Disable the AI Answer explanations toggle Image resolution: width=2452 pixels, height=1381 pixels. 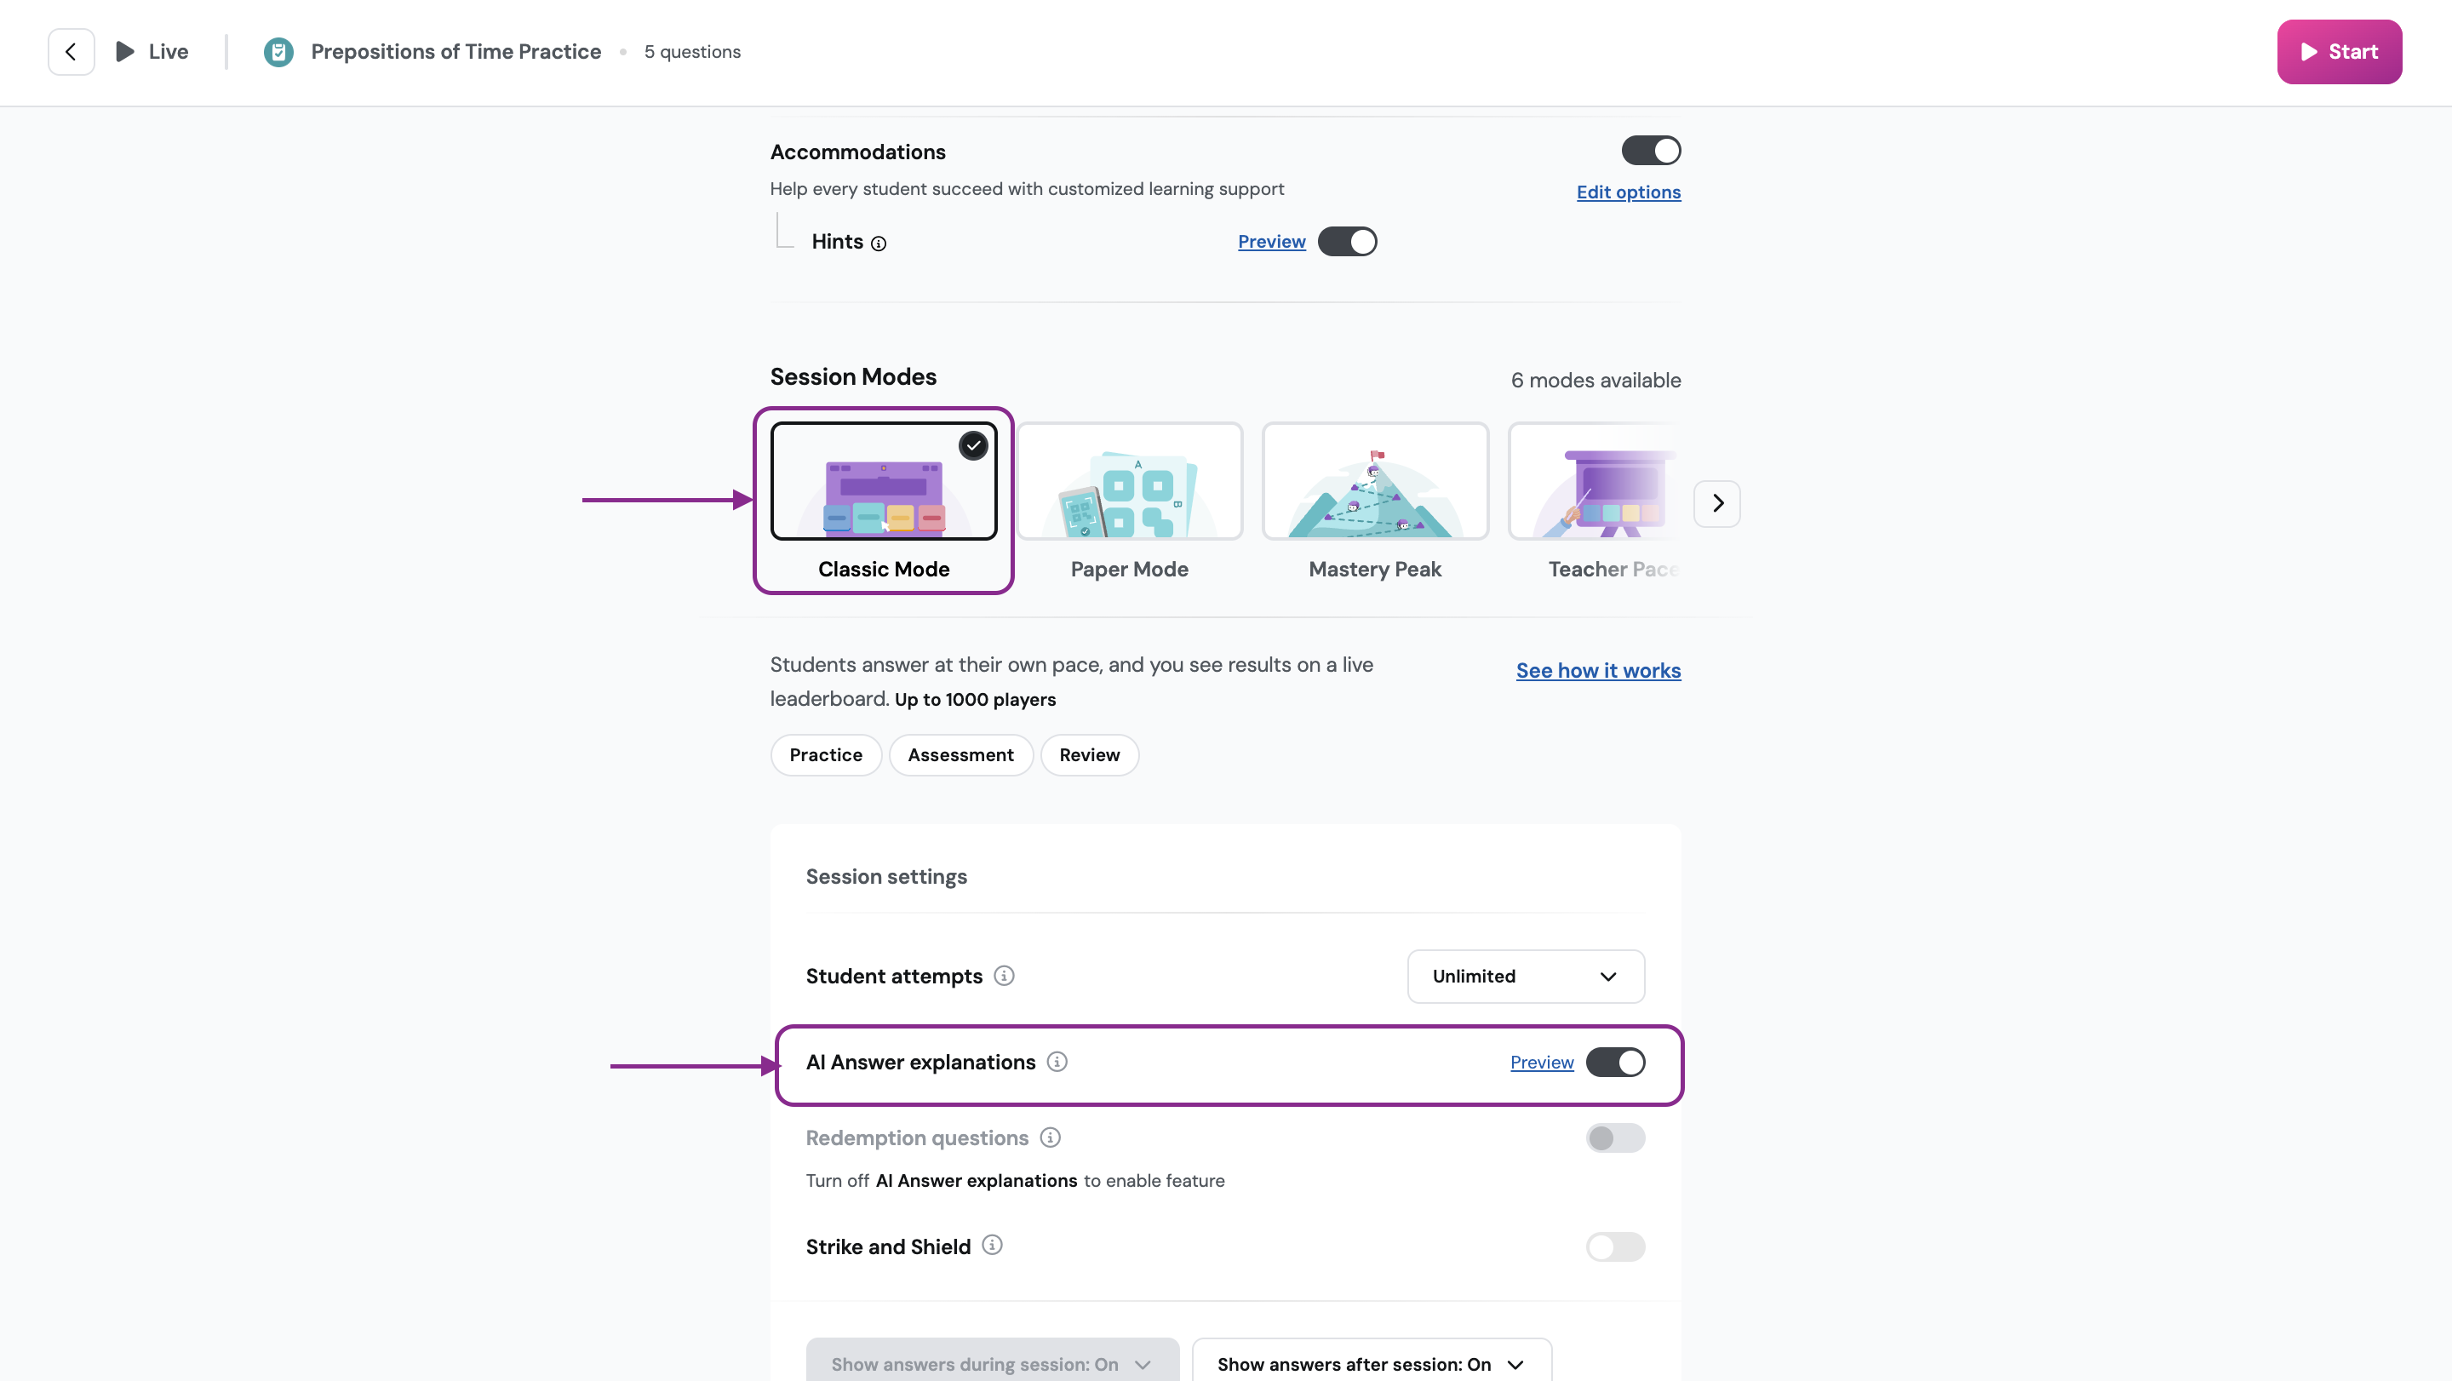point(1614,1063)
